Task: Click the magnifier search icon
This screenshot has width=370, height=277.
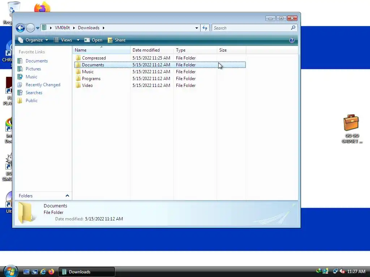Action: [293, 27]
